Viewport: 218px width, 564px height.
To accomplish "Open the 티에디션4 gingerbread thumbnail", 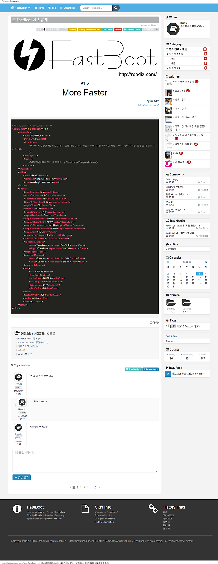I will (169, 102).
